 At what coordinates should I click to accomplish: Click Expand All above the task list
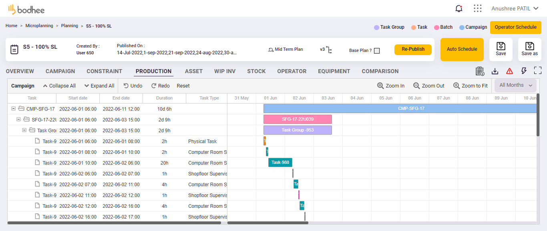tap(99, 86)
